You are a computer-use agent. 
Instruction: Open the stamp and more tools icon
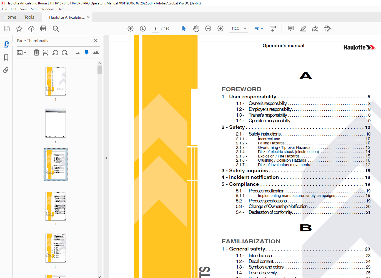pos(327,29)
